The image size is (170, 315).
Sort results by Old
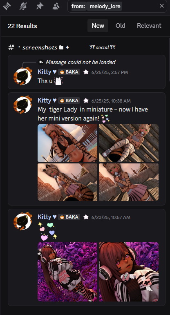pos(121,26)
